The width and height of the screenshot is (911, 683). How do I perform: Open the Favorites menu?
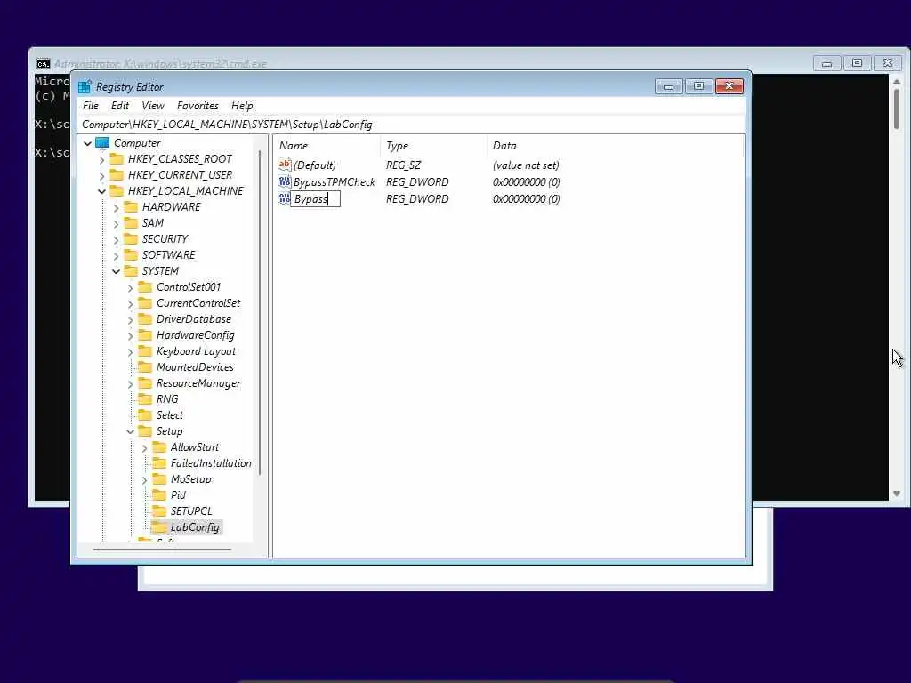click(x=198, y=106)
